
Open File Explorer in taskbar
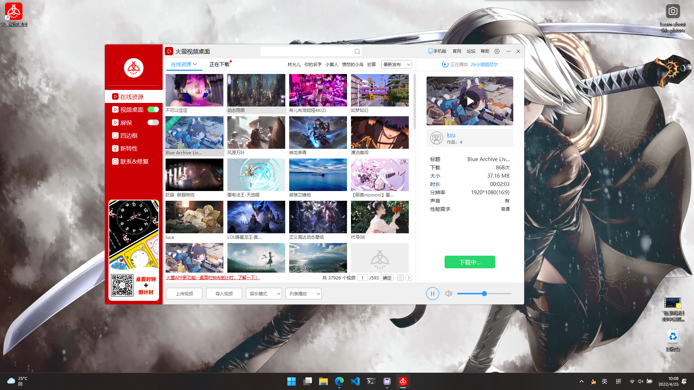tap(323, 381)
